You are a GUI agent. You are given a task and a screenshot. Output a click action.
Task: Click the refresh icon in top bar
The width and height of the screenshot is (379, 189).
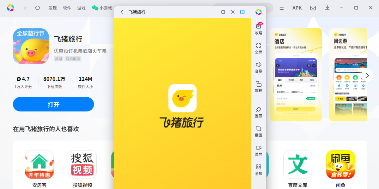(38, 8)
